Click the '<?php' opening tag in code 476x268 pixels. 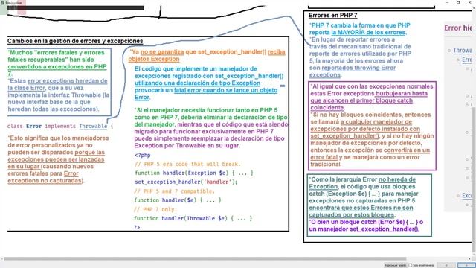[143, 155]
